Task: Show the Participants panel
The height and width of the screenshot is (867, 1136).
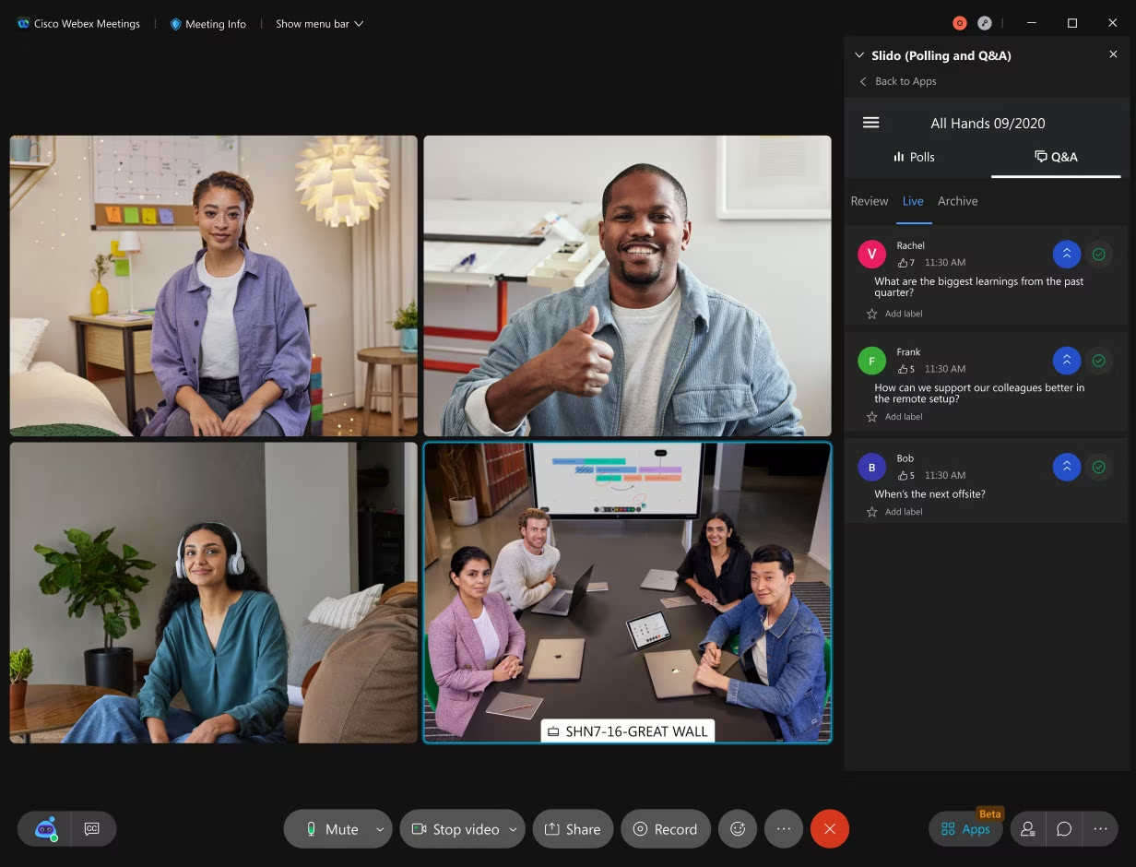Action: click(1027, 828)
